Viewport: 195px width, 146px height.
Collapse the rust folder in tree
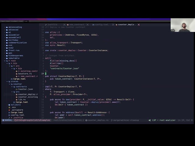tap(5, 61)
